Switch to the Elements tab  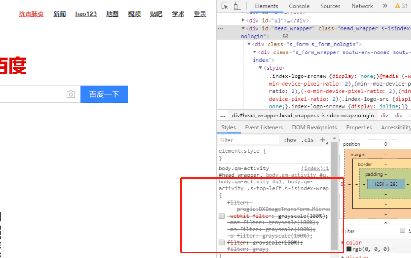266,6
